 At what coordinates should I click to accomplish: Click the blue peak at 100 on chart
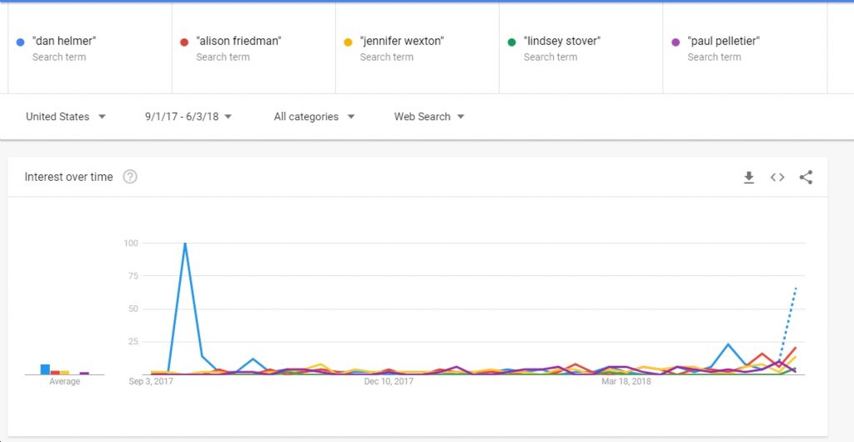point(185,244)
